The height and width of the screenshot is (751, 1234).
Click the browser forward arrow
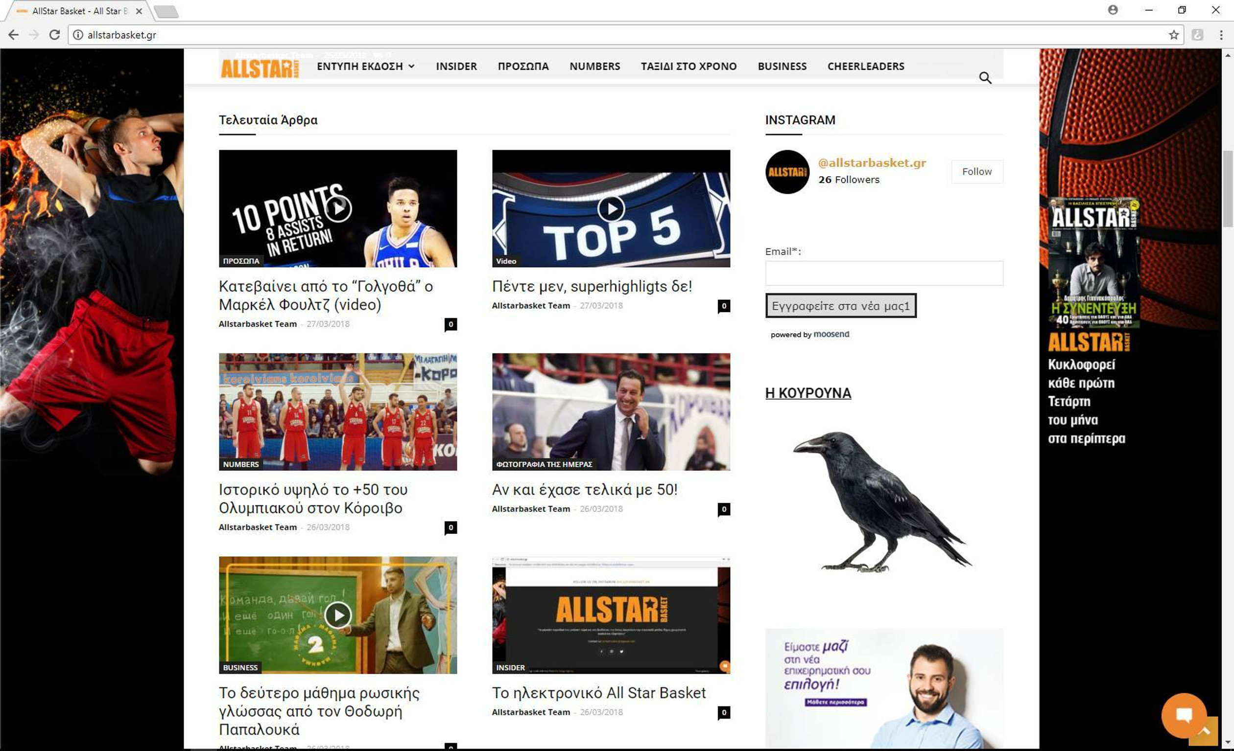coord(34,35)
